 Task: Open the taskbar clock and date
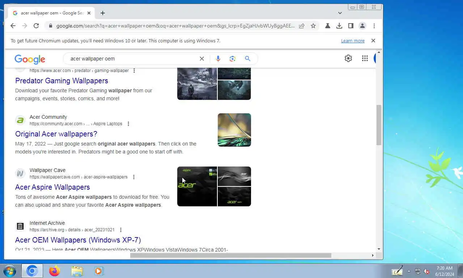point(445,271)
